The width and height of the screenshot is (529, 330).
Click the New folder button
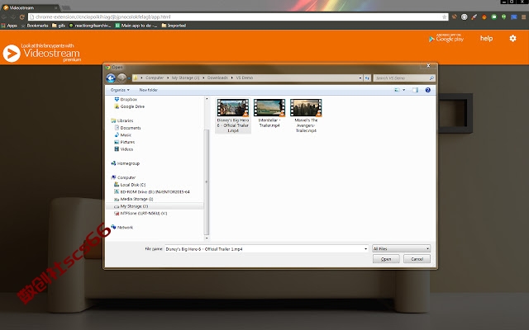(x=148, y=90)
